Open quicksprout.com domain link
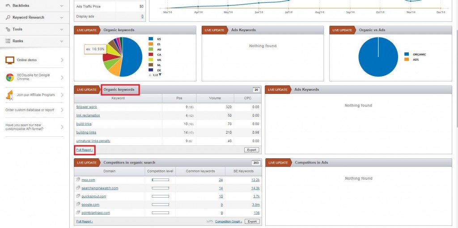Image resolution: width=458 pixels, height=228 pixels. point(94,196)
